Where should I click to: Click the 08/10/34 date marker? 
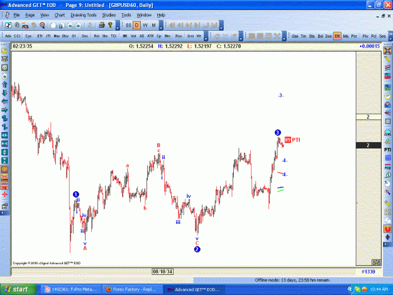pos(162,272)
